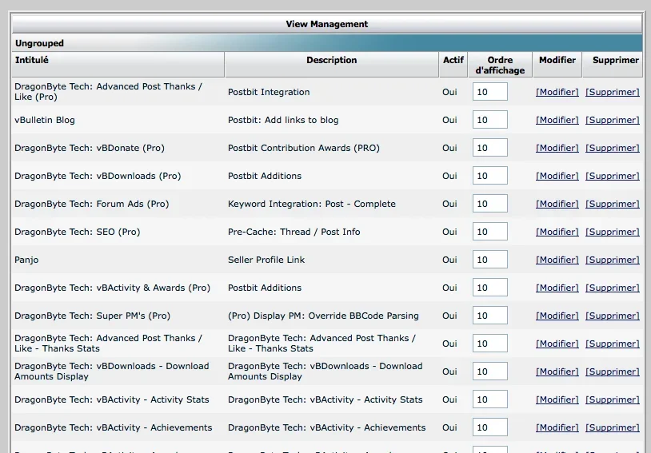
Task: Click Oui status in Panjo row
Action: (449, 260)
